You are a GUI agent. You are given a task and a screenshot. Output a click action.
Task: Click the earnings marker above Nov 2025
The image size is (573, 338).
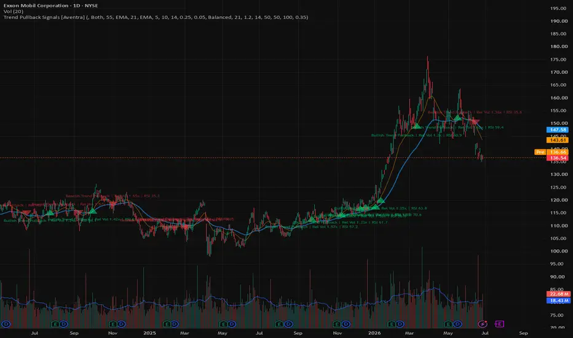click(x=337, y=324)
